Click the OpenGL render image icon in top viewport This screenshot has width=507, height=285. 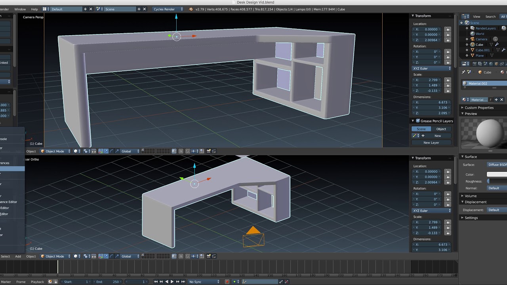(x=208, y=151)
